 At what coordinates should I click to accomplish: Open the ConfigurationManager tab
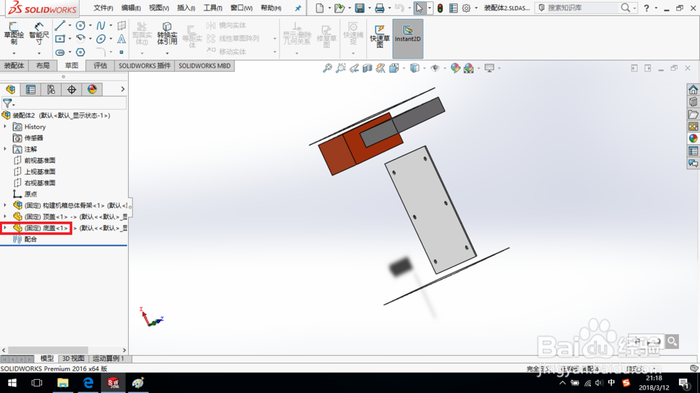click(51, 90)
